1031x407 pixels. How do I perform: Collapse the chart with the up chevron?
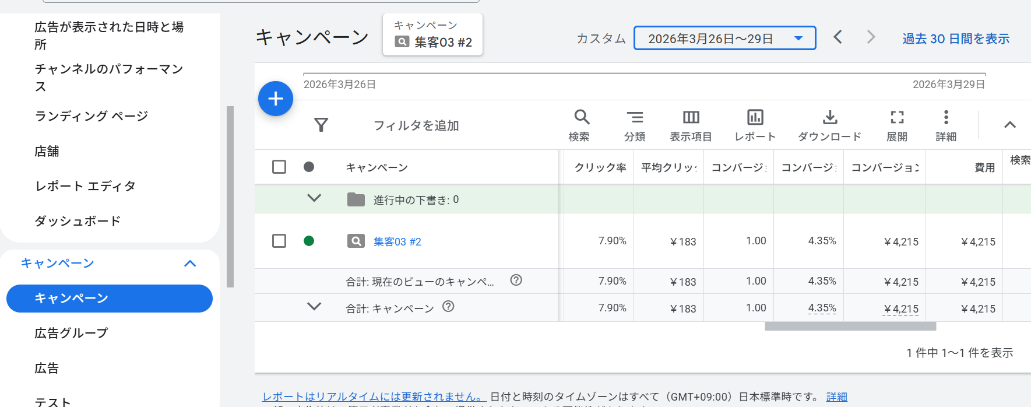(x=1010, y=125)
